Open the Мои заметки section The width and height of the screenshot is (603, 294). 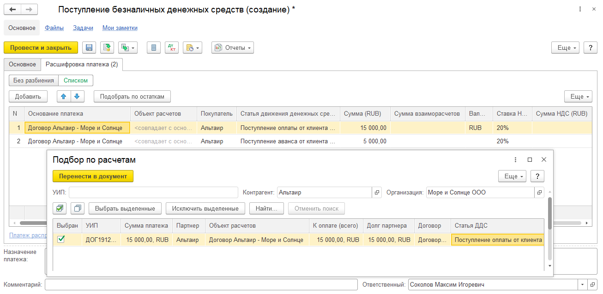[x=120, y=28]
